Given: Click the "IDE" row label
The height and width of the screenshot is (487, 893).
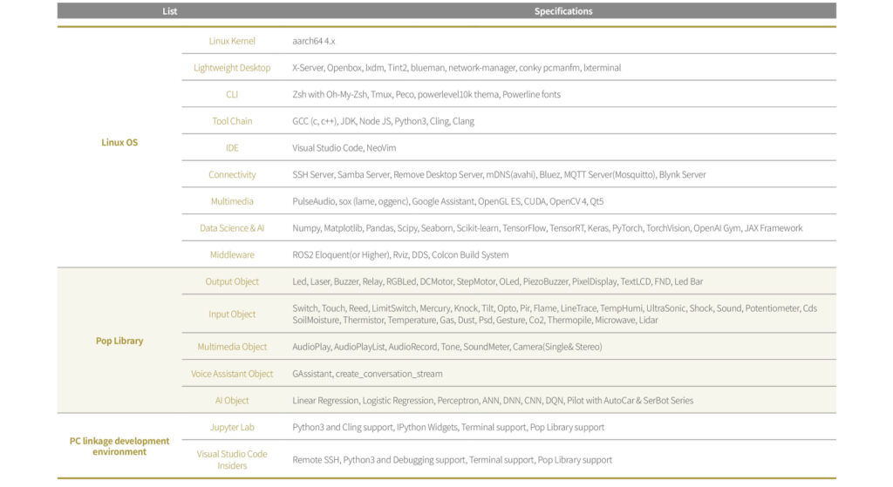Looking at the screenshot, I should [232, 148].
